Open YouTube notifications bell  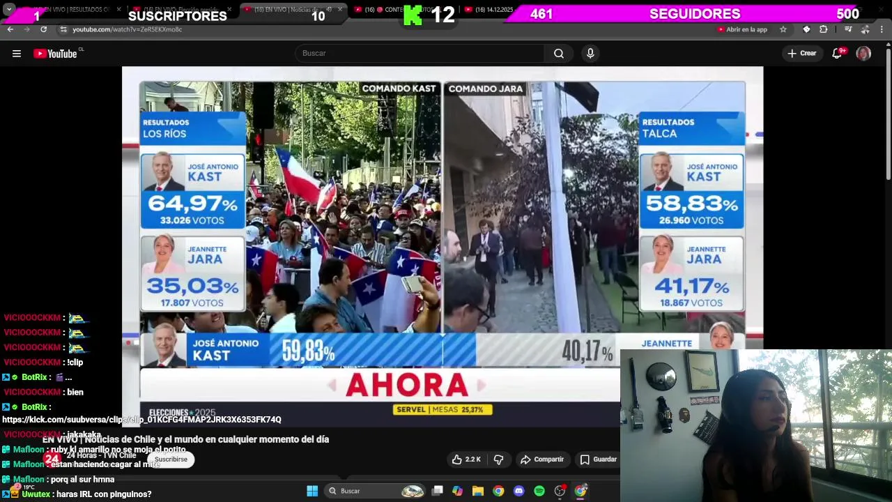837,54
